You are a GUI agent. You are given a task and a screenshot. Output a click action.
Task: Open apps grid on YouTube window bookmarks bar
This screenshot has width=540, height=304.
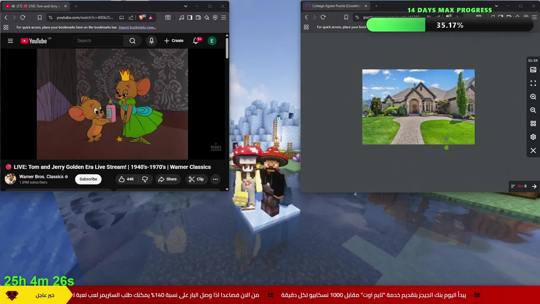[6, 27]
